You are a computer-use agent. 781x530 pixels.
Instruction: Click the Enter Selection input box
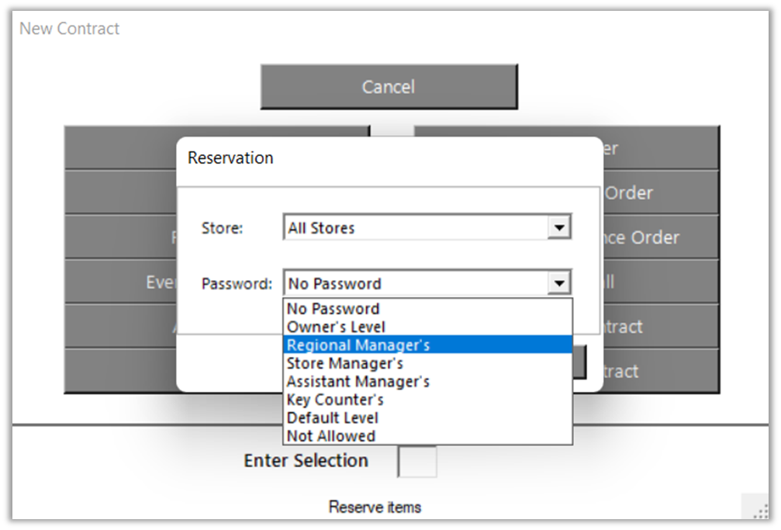[417, 461]
